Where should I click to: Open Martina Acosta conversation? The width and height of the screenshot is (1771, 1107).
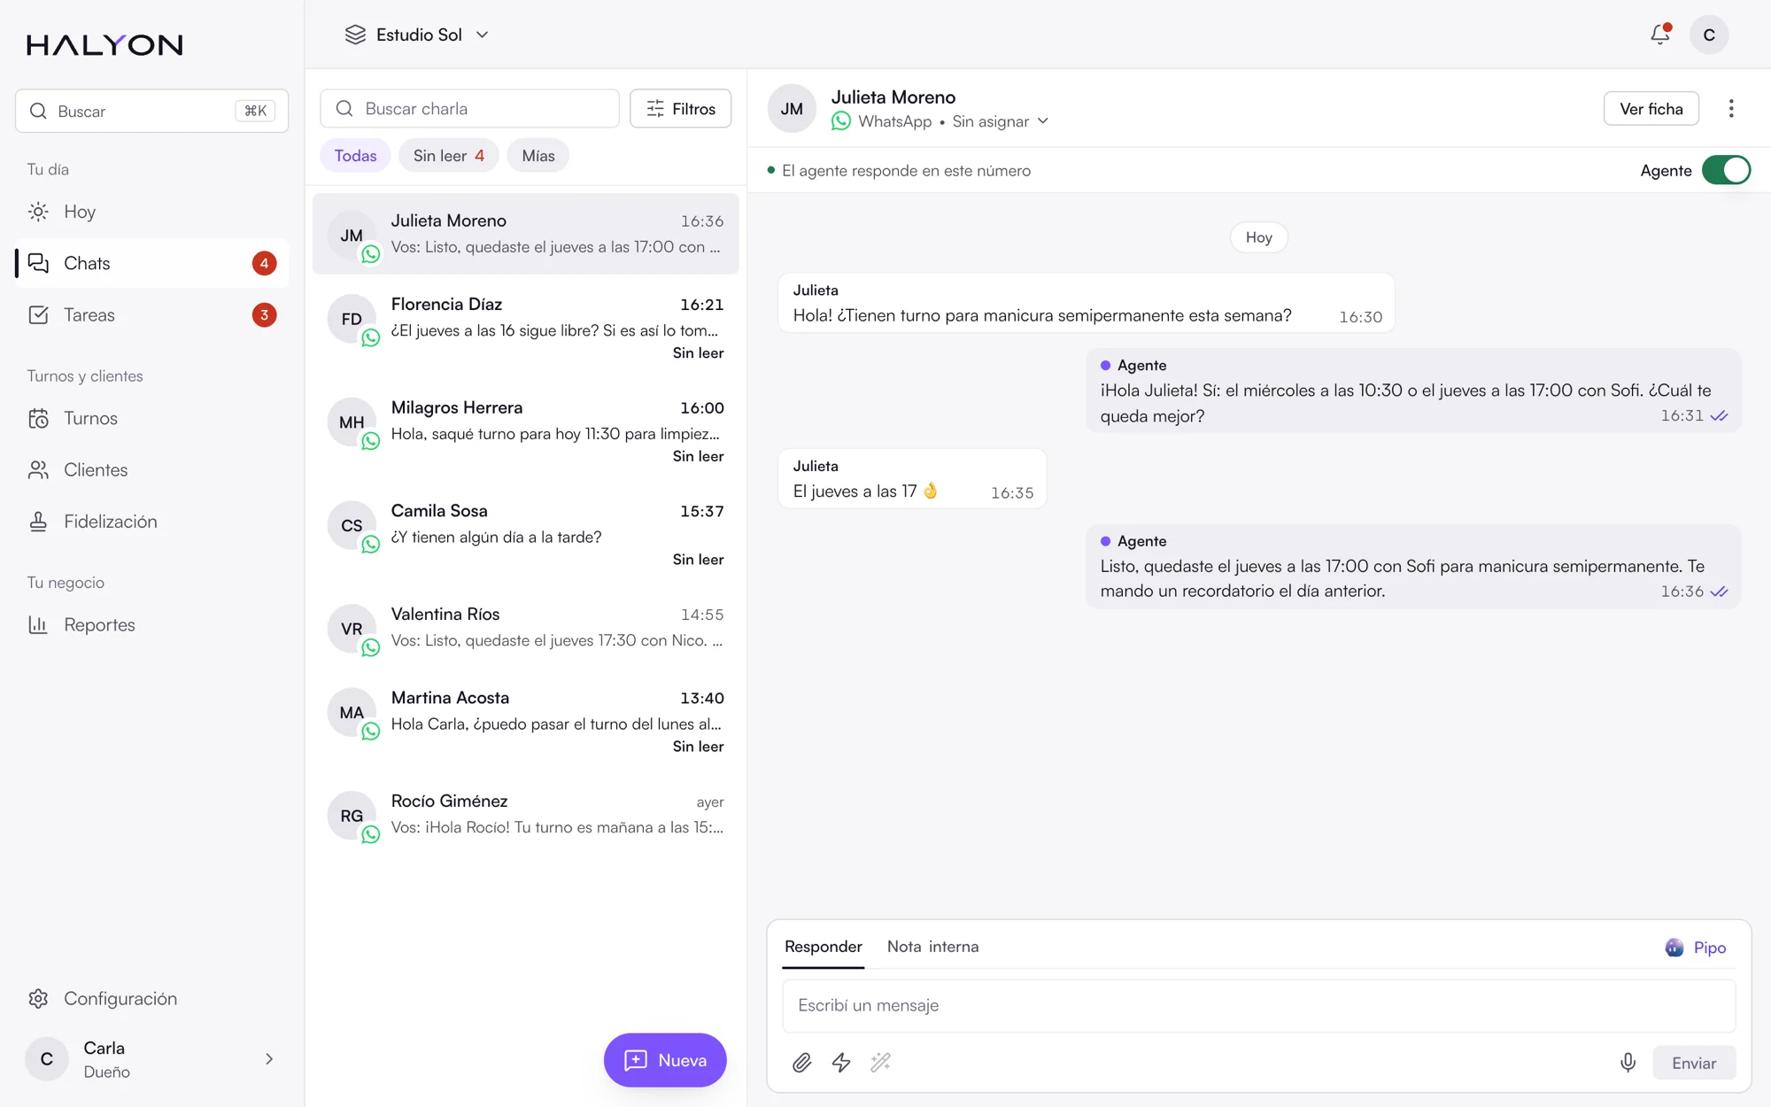click(525, 722)
